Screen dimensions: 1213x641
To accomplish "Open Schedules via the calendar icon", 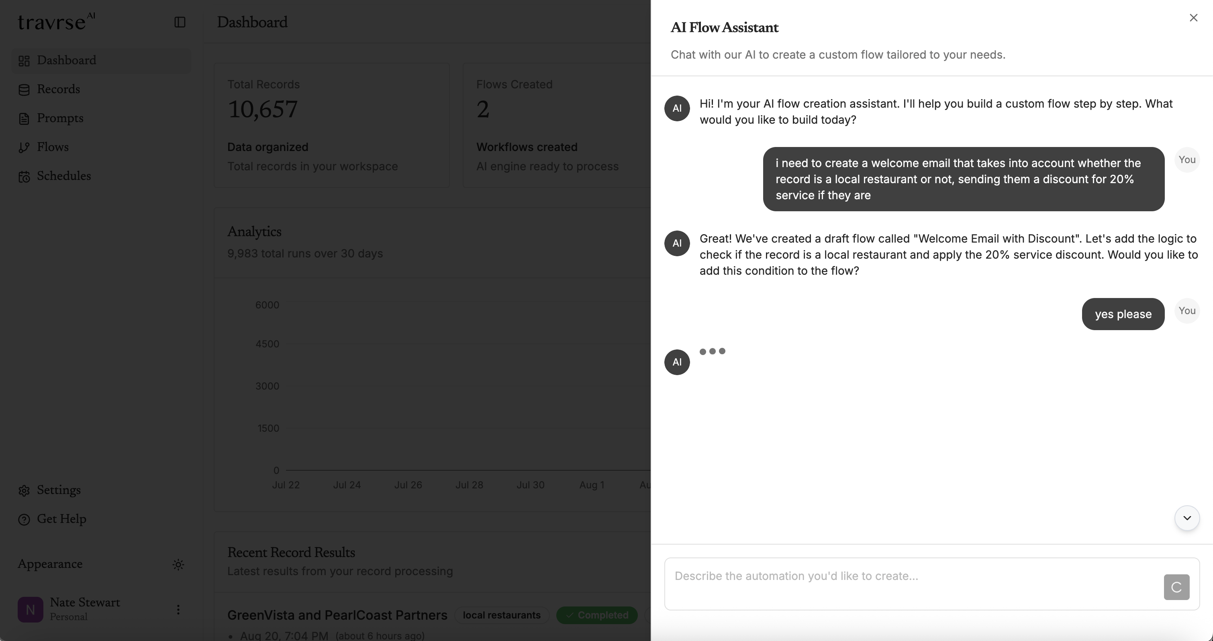I will [25, 176].
